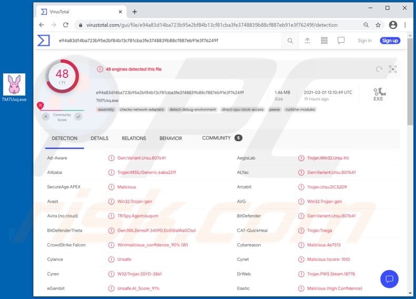This screenshot has width=416, height=299.
Task: Bookmark page with star icon
Action: click(x=378, y=25)
